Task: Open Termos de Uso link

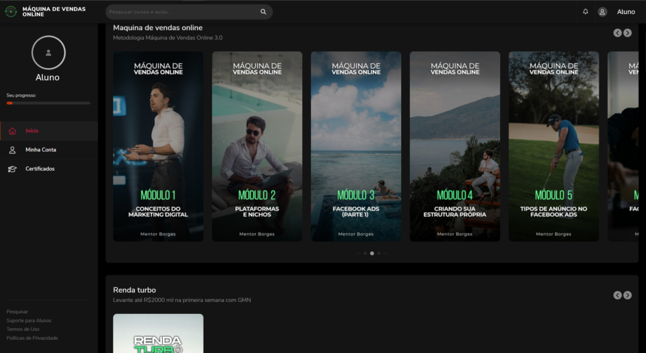Action: [x=23, y=329]
